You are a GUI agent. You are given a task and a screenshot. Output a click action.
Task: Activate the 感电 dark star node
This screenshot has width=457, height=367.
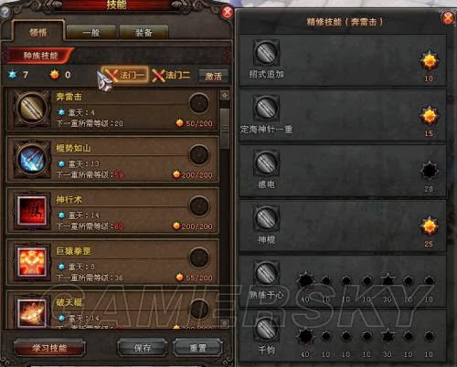click(429, 171)
